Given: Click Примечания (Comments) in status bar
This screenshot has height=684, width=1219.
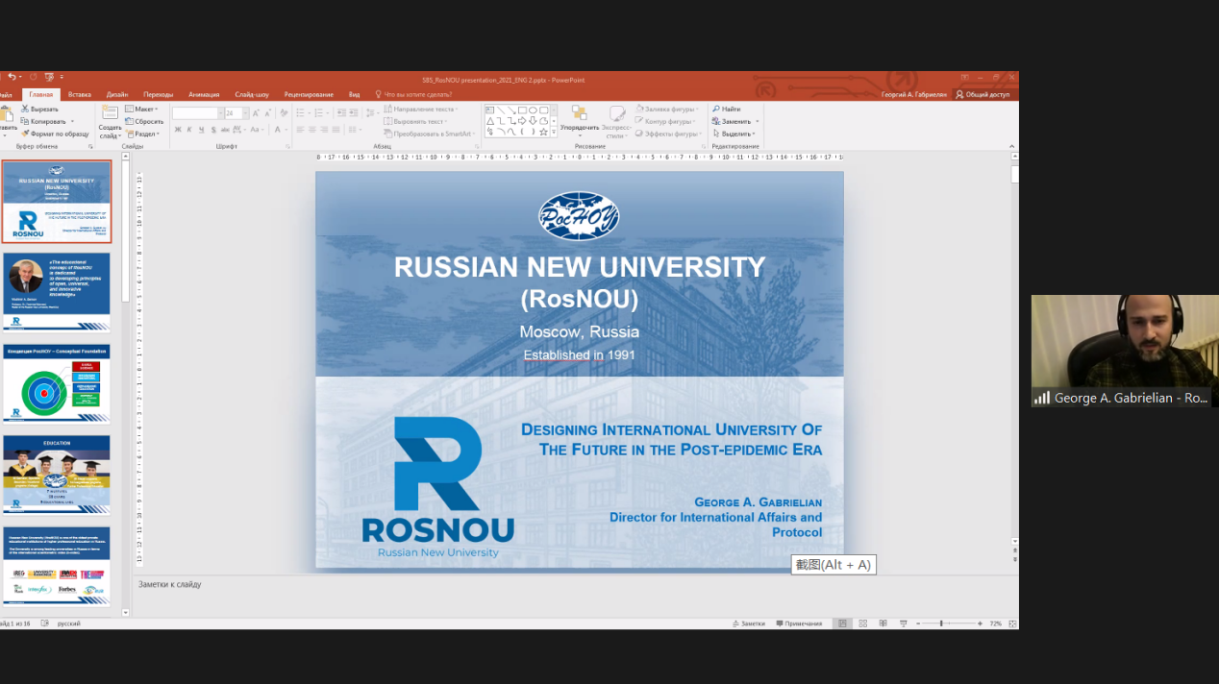Looking at the screenshot, I should tap(799, 623).
